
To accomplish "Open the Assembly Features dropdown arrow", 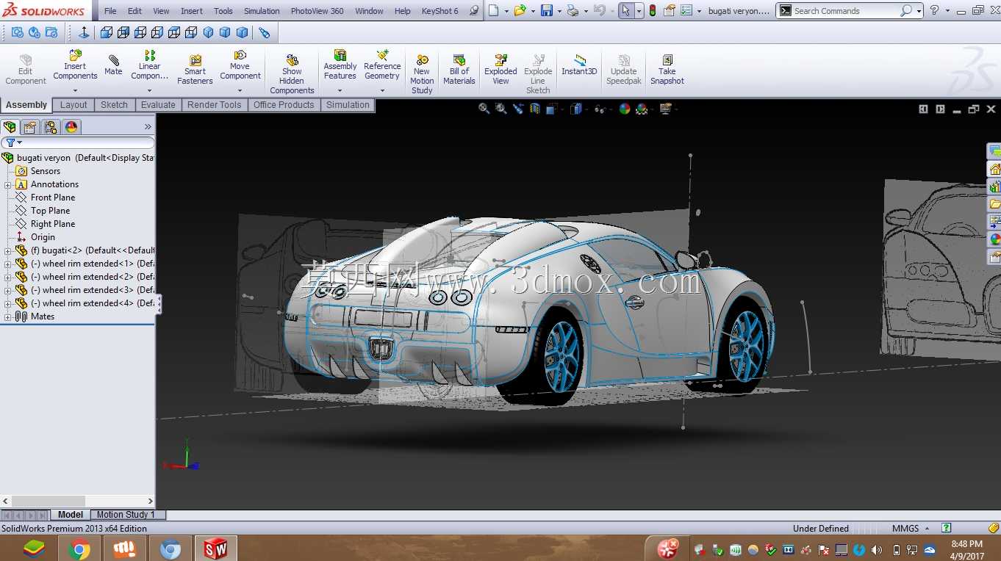I will pos(340,91).
